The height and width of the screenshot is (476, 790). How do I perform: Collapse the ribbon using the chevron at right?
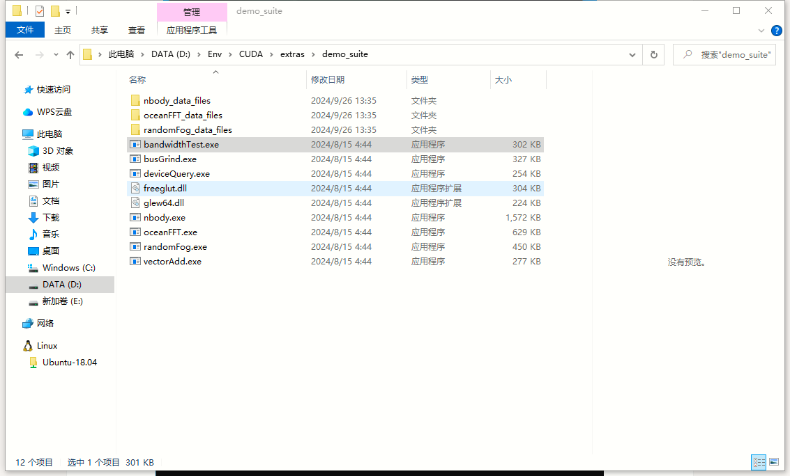pos(761,31)
